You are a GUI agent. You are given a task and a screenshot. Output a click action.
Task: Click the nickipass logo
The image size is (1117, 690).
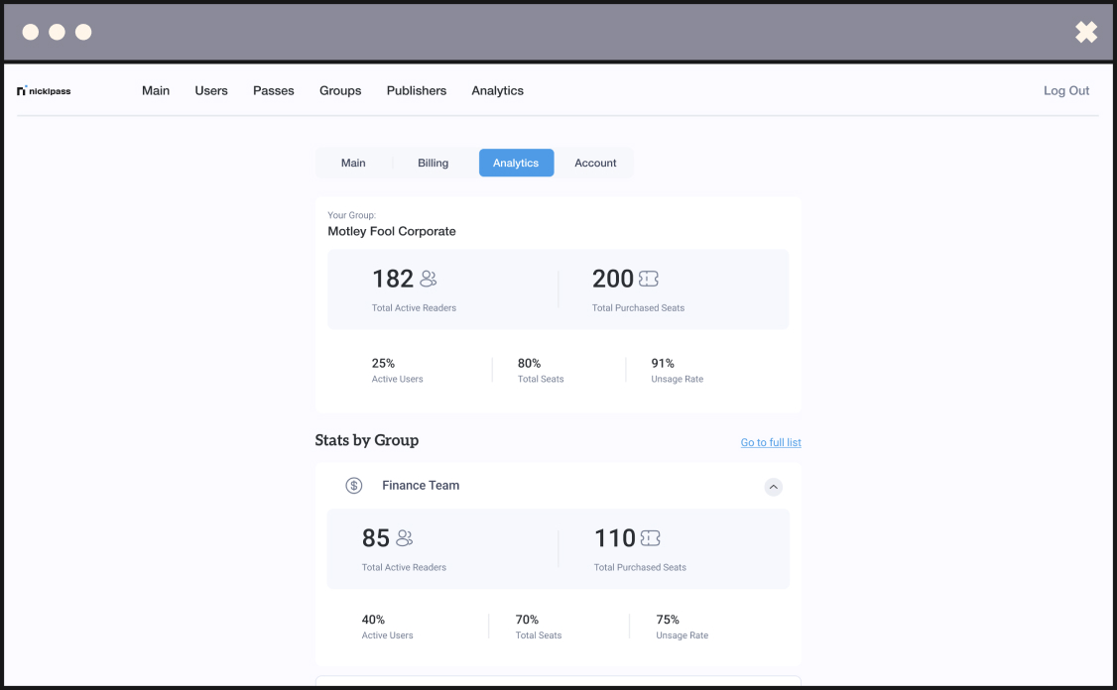[x=44, y=90]
